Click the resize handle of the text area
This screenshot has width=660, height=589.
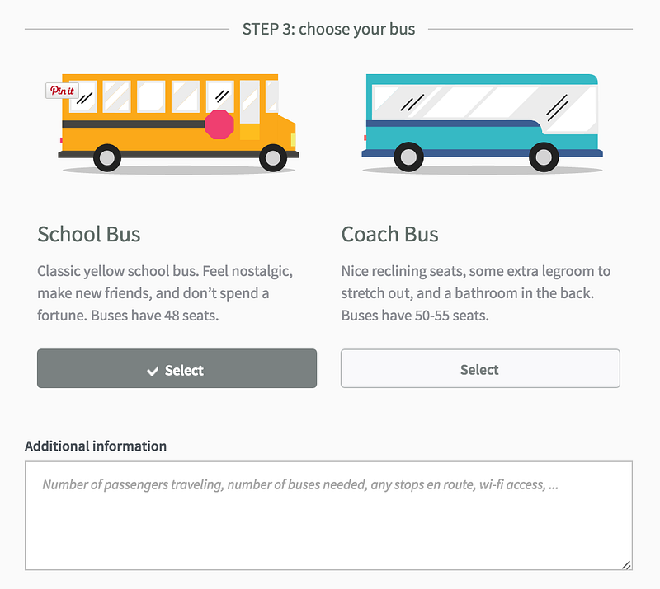(x=626, y=564)
